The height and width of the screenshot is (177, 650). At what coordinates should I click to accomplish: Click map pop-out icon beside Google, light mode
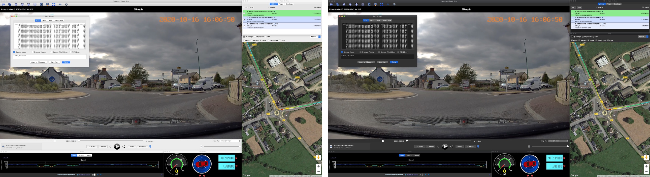(x=244, y=37)
